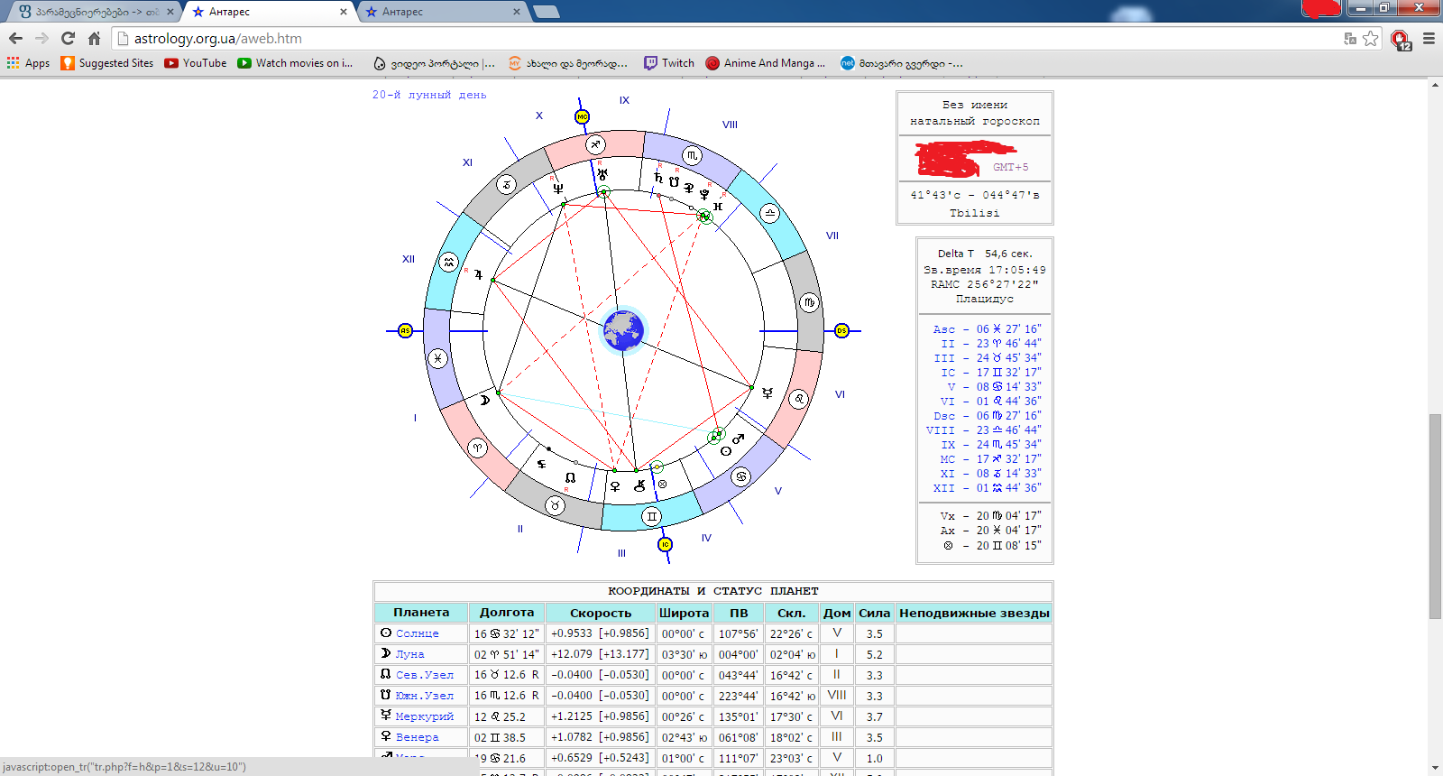Click the vertical scrollbar thumb
This screenshot has height=776, width=1443.
1435,514
